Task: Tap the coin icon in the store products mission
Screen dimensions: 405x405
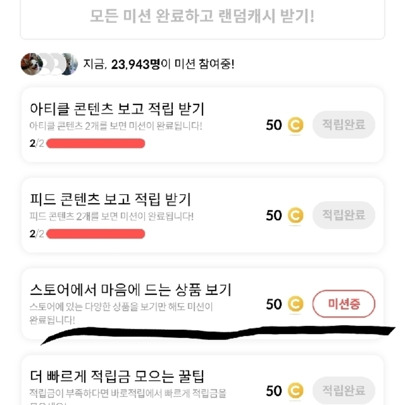Action: click(295, 304)
